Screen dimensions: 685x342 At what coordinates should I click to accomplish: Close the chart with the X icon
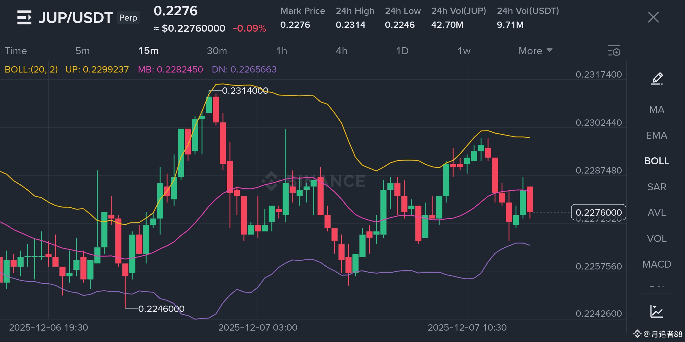click(653, 17)
